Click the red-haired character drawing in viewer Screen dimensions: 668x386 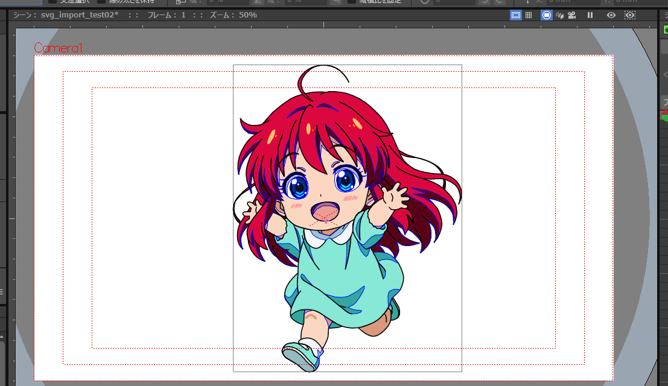click(x=347, y=218)
